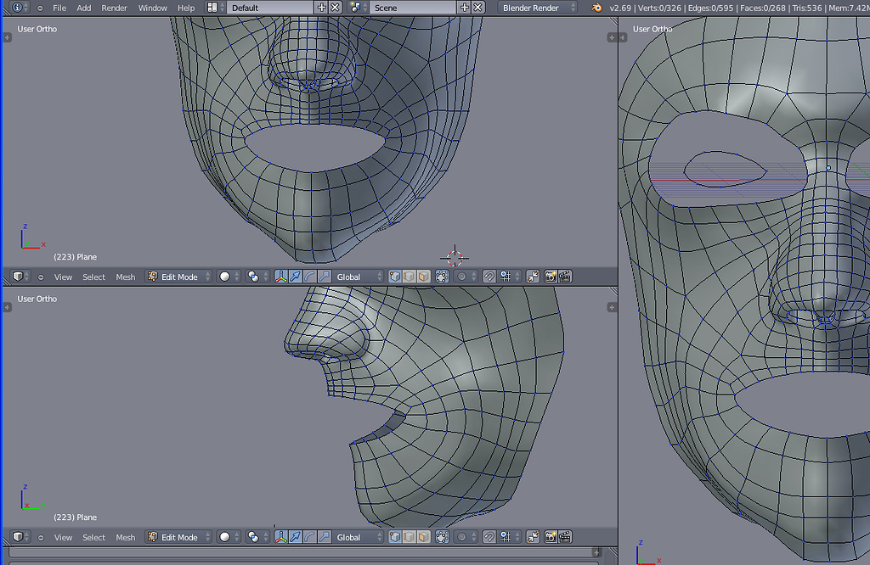Select vertex select mode in front-view header
The image size is (870, 565).
[x=395, y=277]
